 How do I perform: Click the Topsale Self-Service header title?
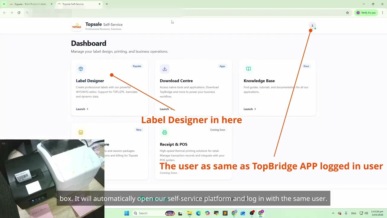click(x=104, y=24)
